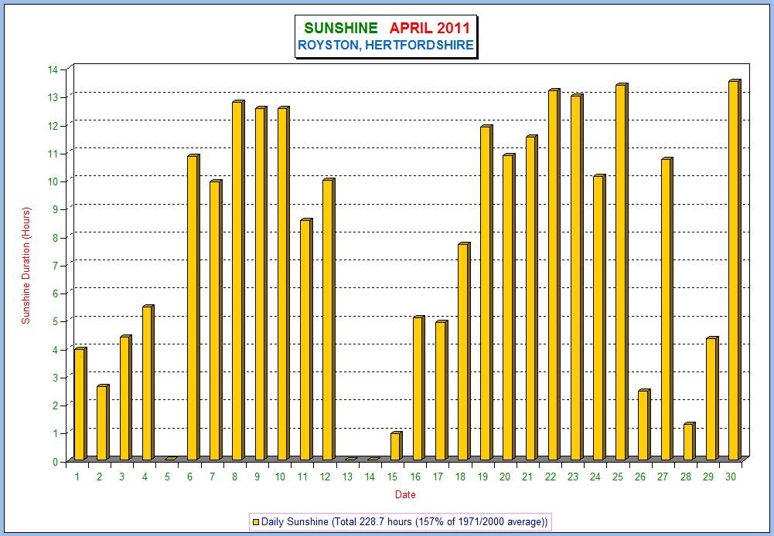The image size is (774, 536).
Task: Select the bar for date 11
Action: pyautogui.click(x=306, y=339)
